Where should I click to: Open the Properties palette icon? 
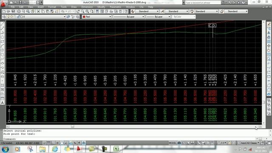click(97, 11)
